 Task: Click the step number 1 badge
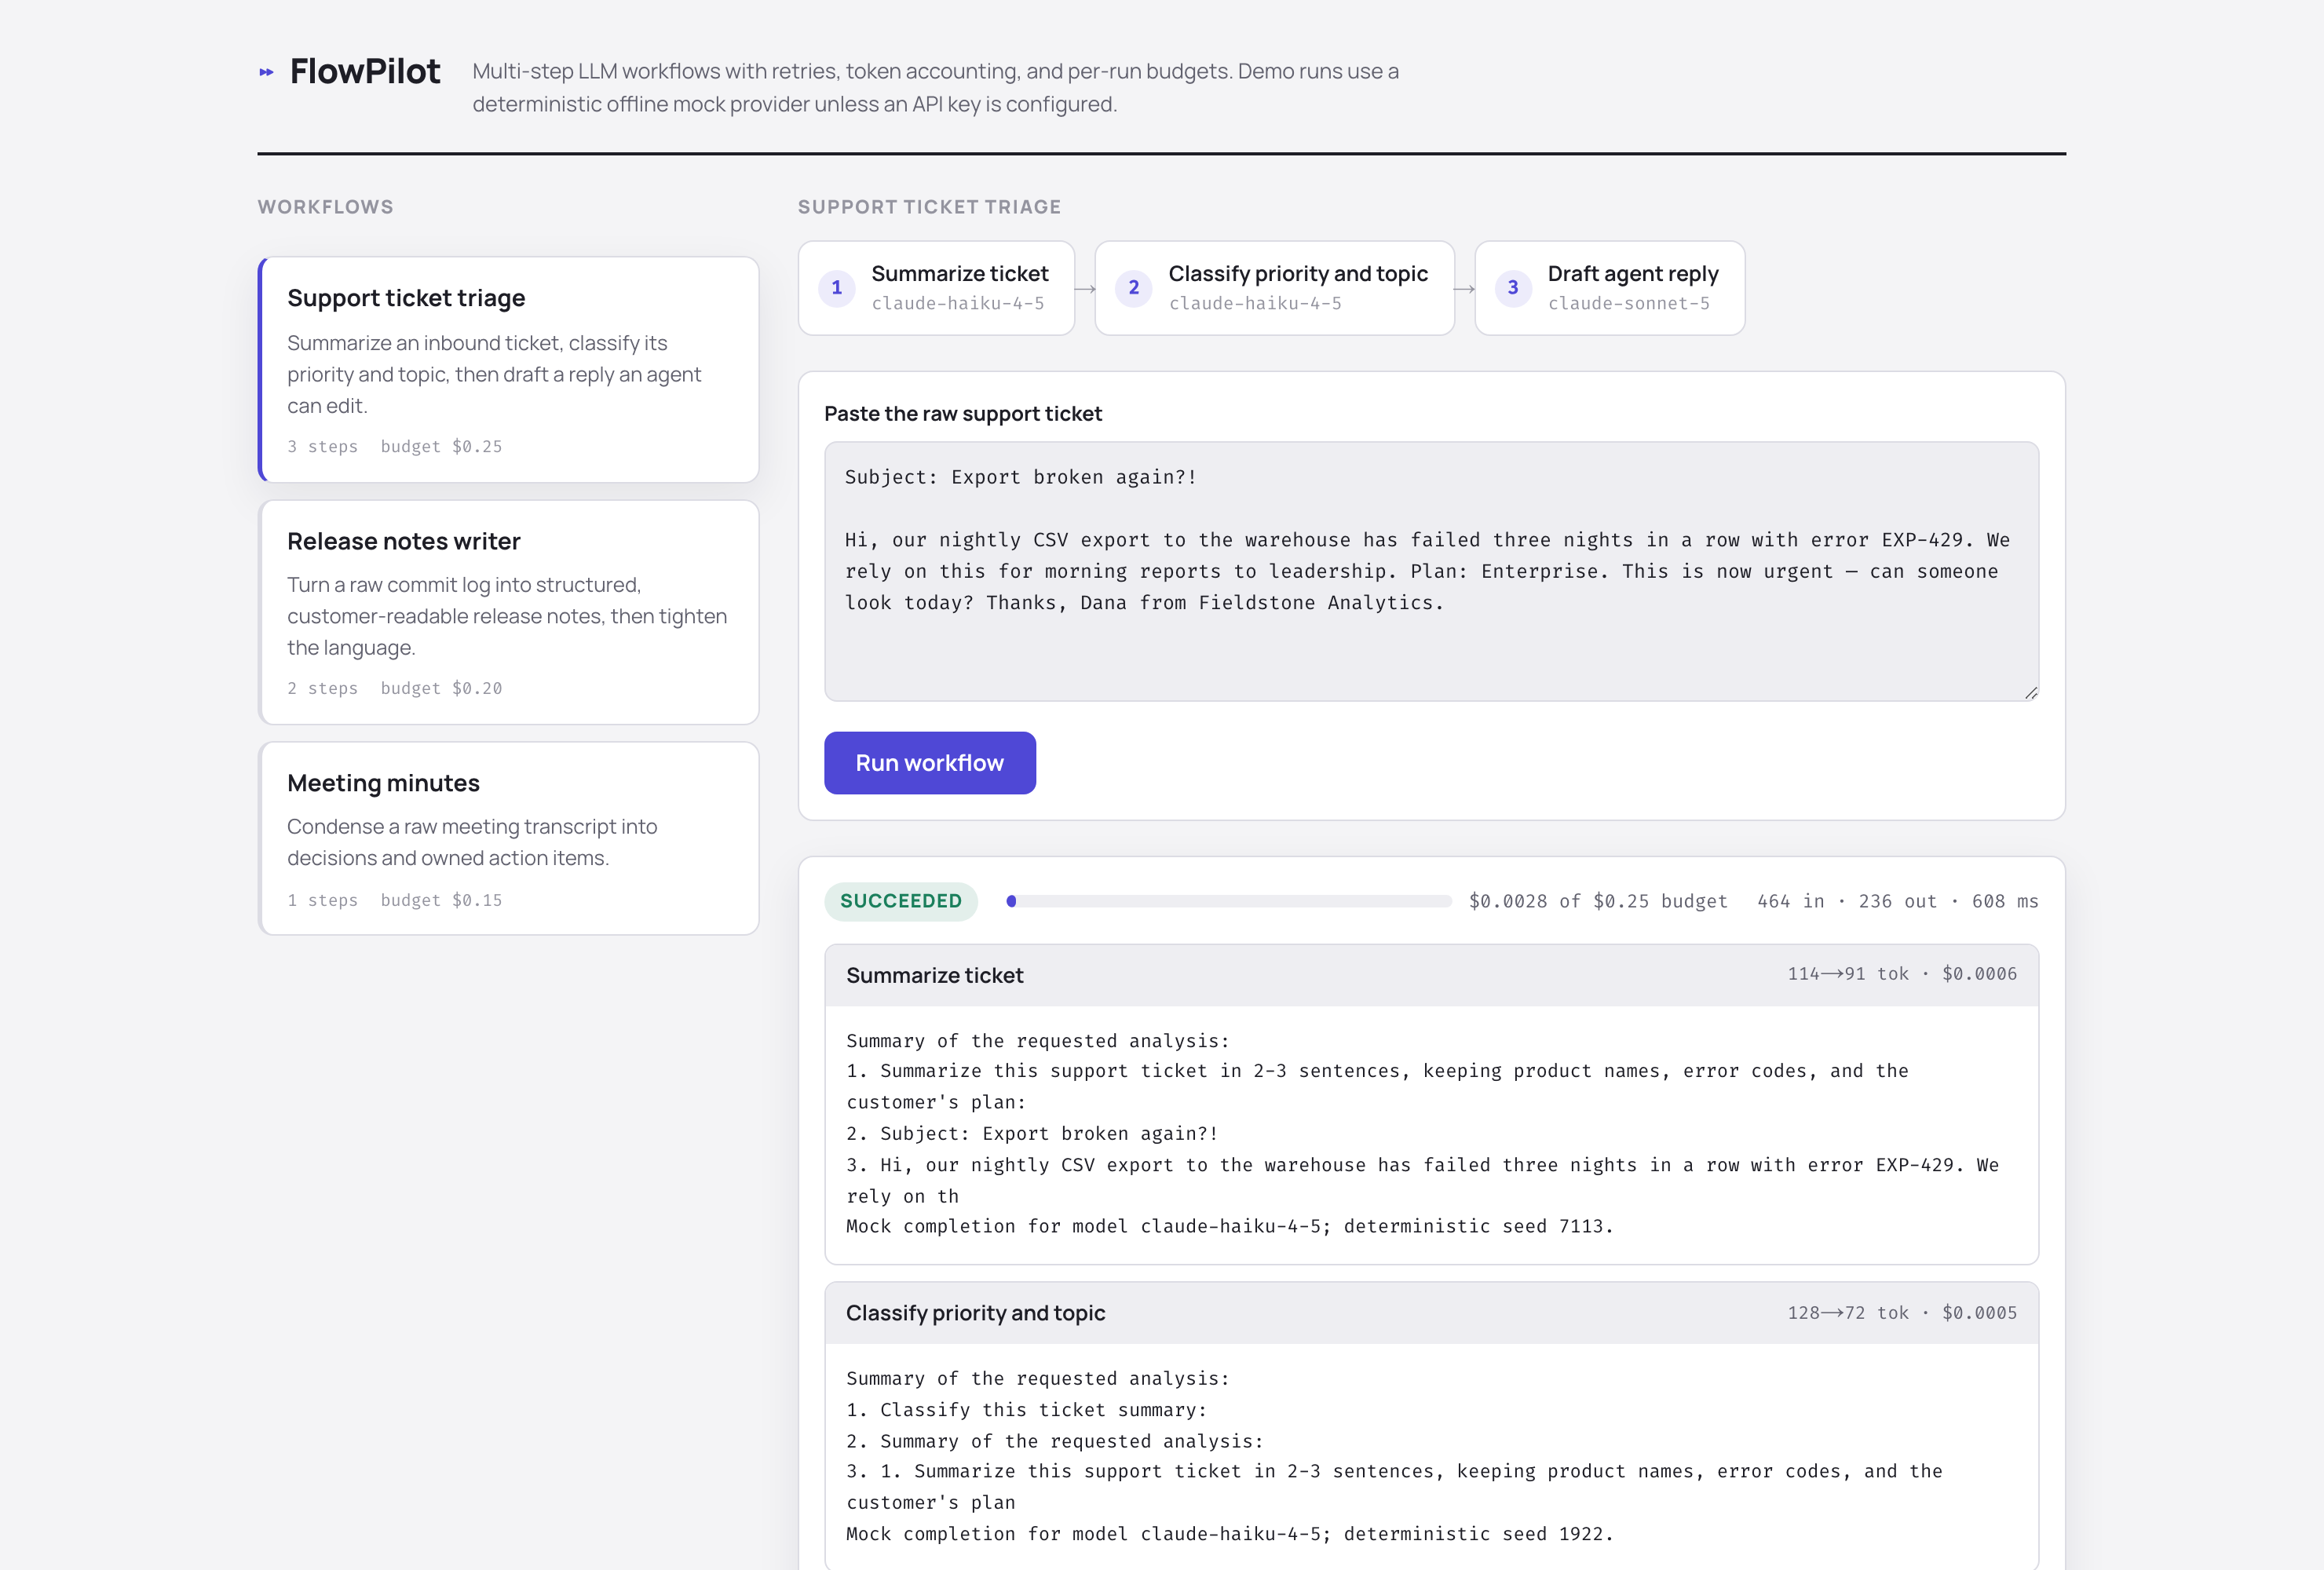pyautogui.click(x=837, y=288)
